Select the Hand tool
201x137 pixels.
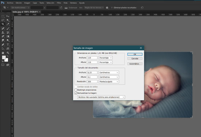pyautogui.click(x=3, y=53)
